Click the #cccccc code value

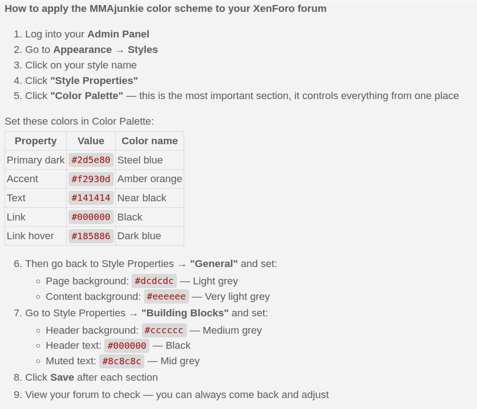tap(164, 330)
